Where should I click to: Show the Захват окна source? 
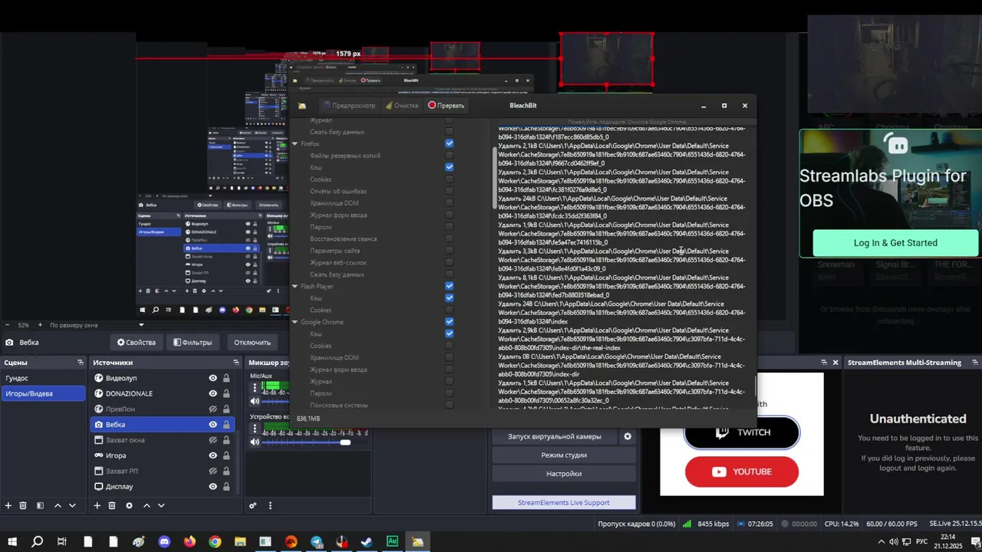pos(213,440)
